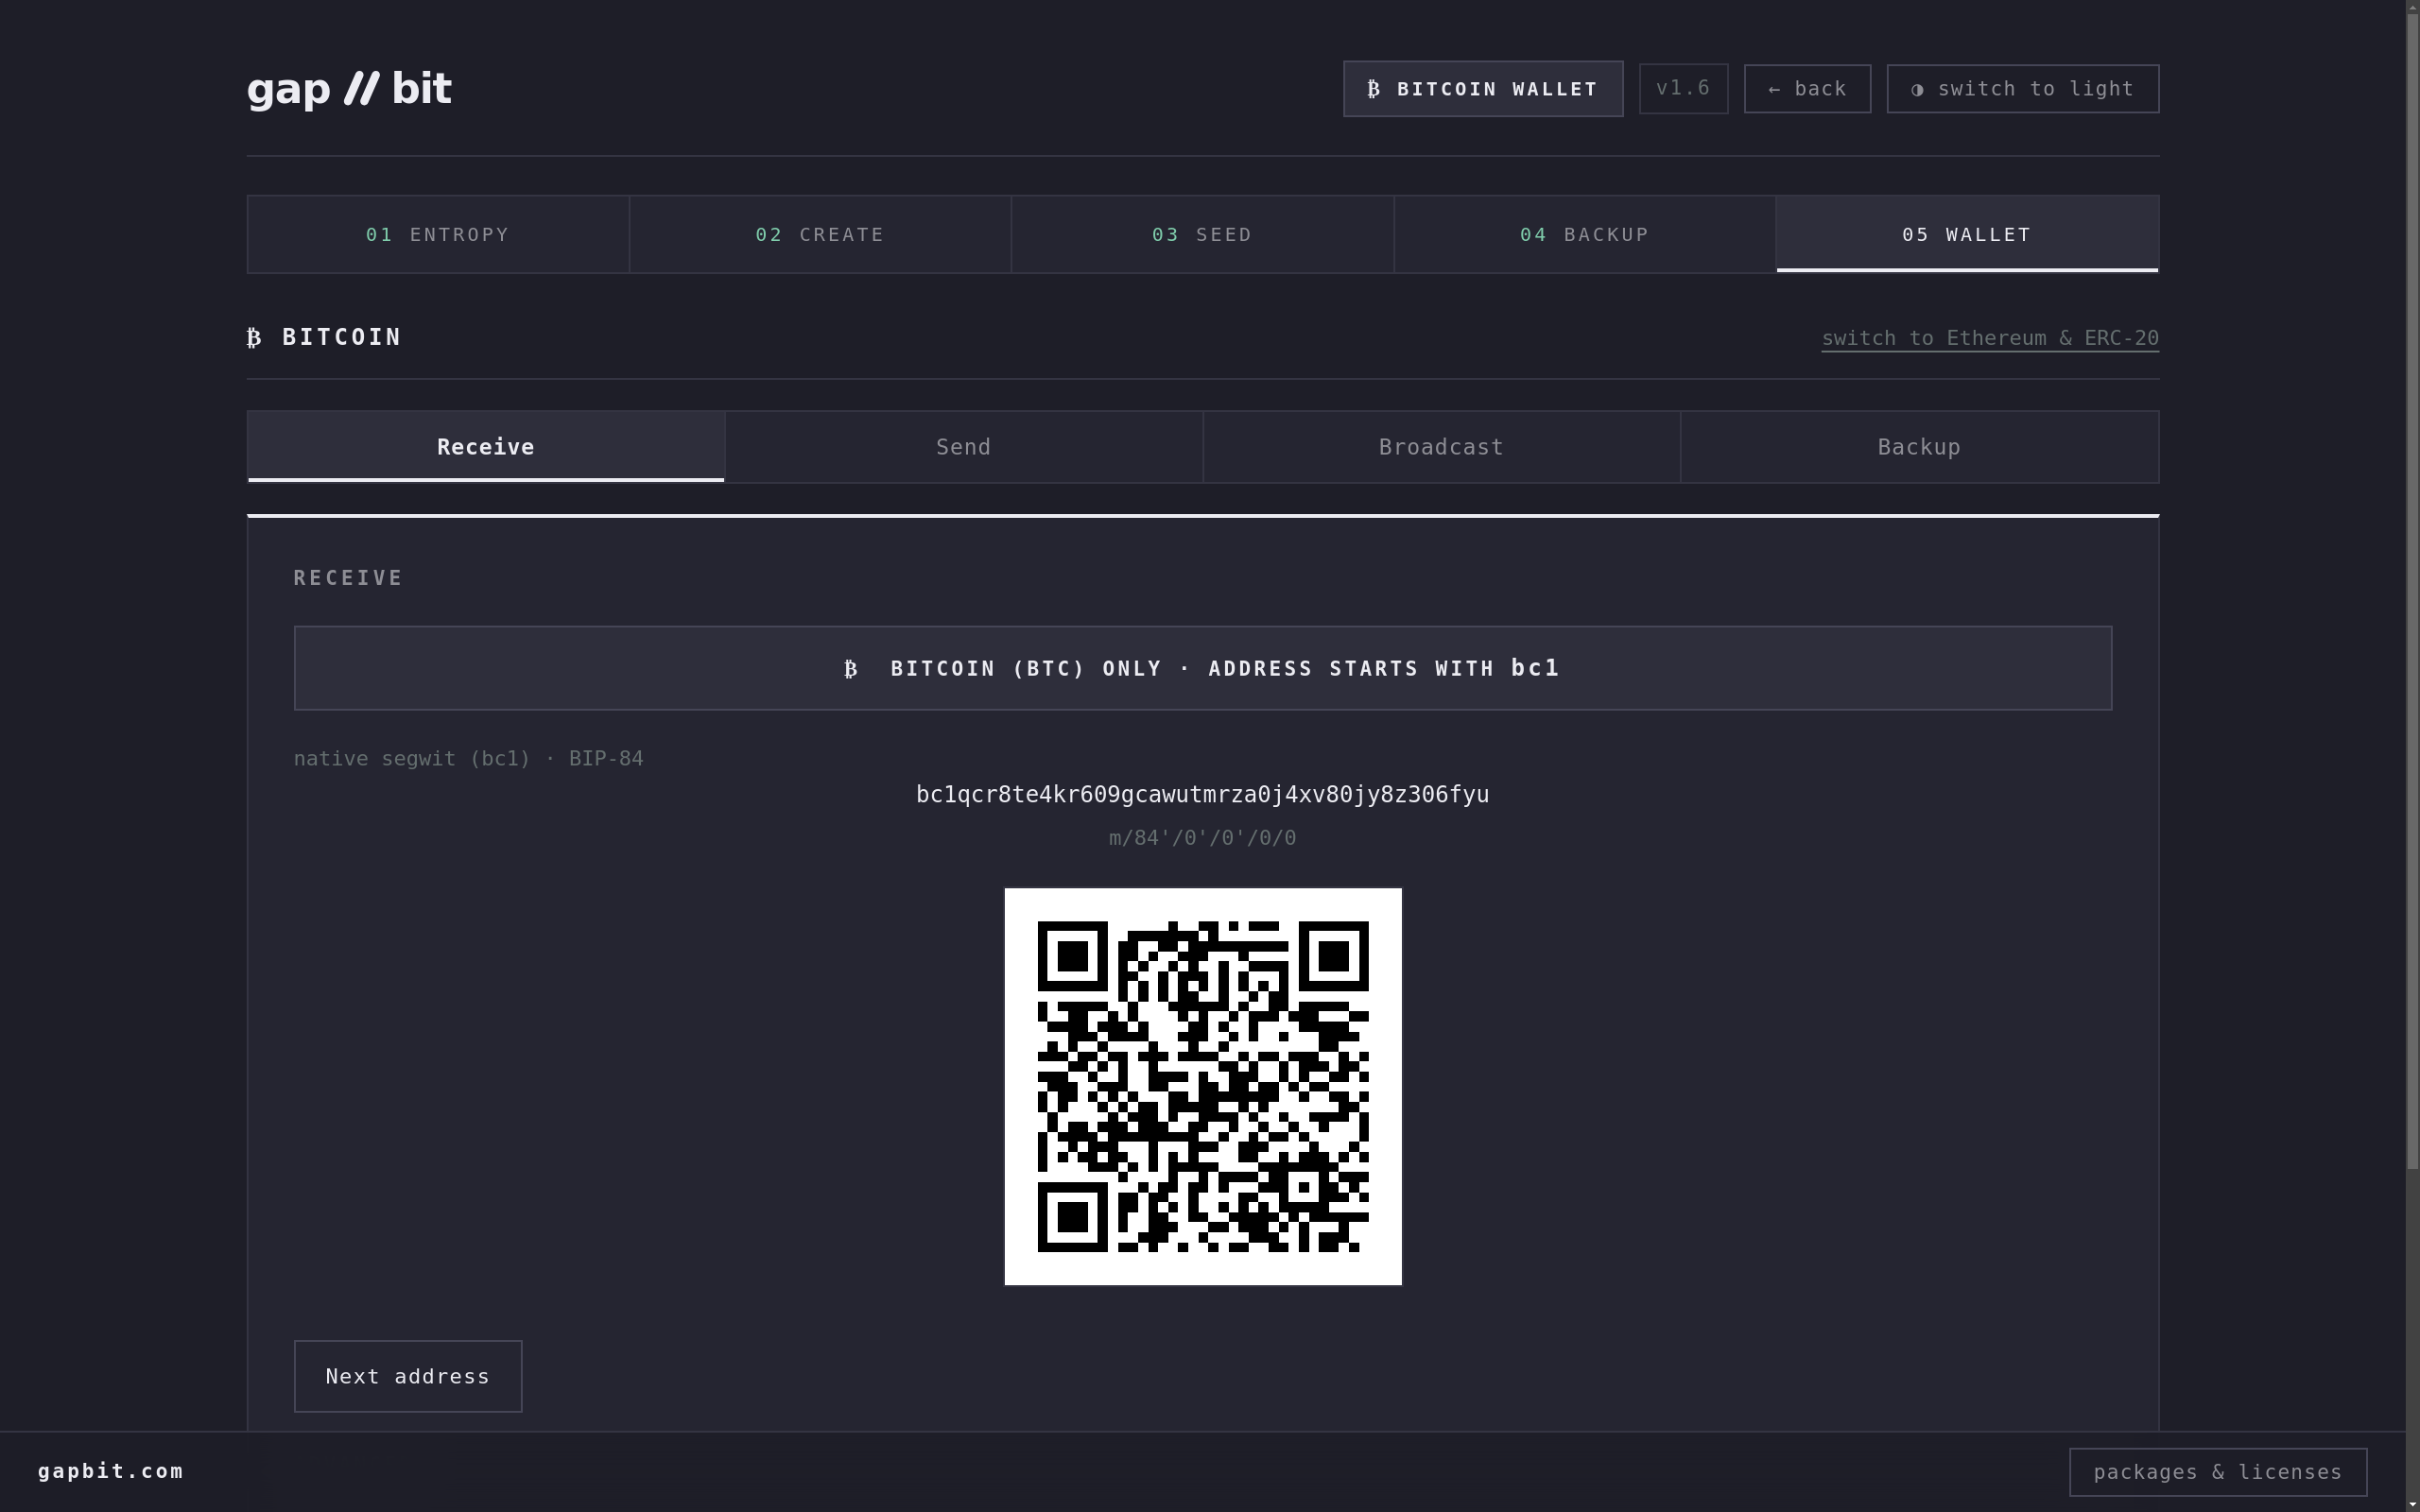Screen dimensions: 2420x1512
Task: Go back using the back button
Action: (x=1807, y=89)
